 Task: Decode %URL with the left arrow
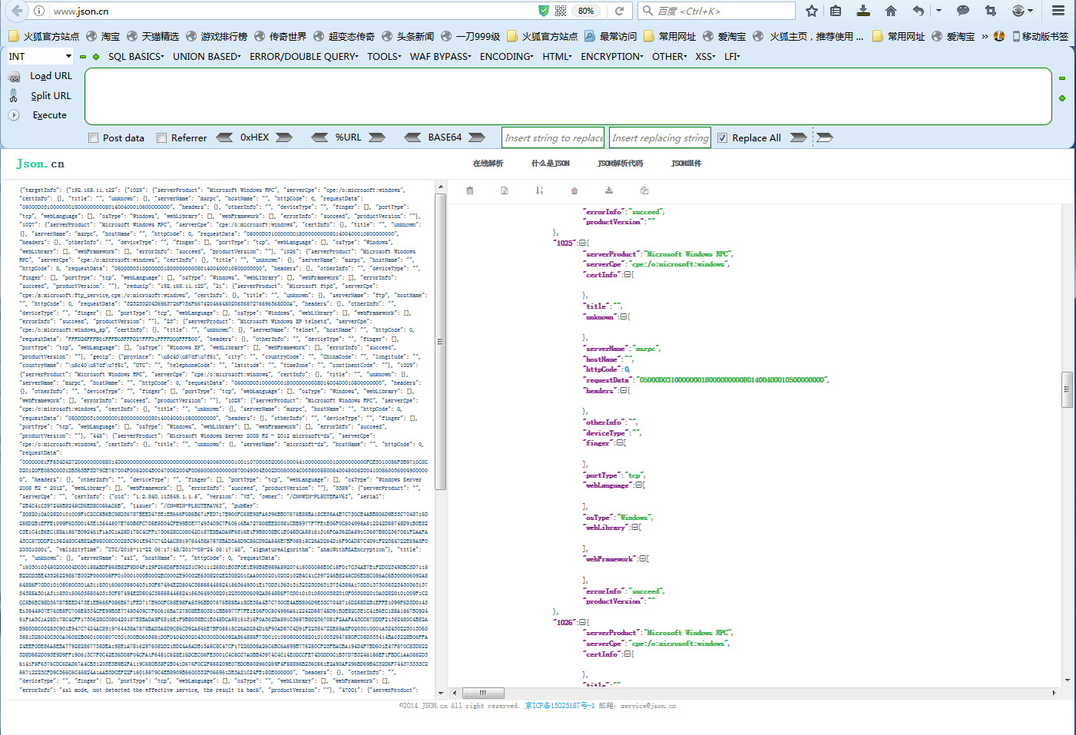tap(320, 137)
